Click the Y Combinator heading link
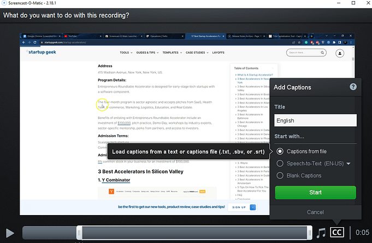Viewport: 372px width, 243px height. click(116, 180)
